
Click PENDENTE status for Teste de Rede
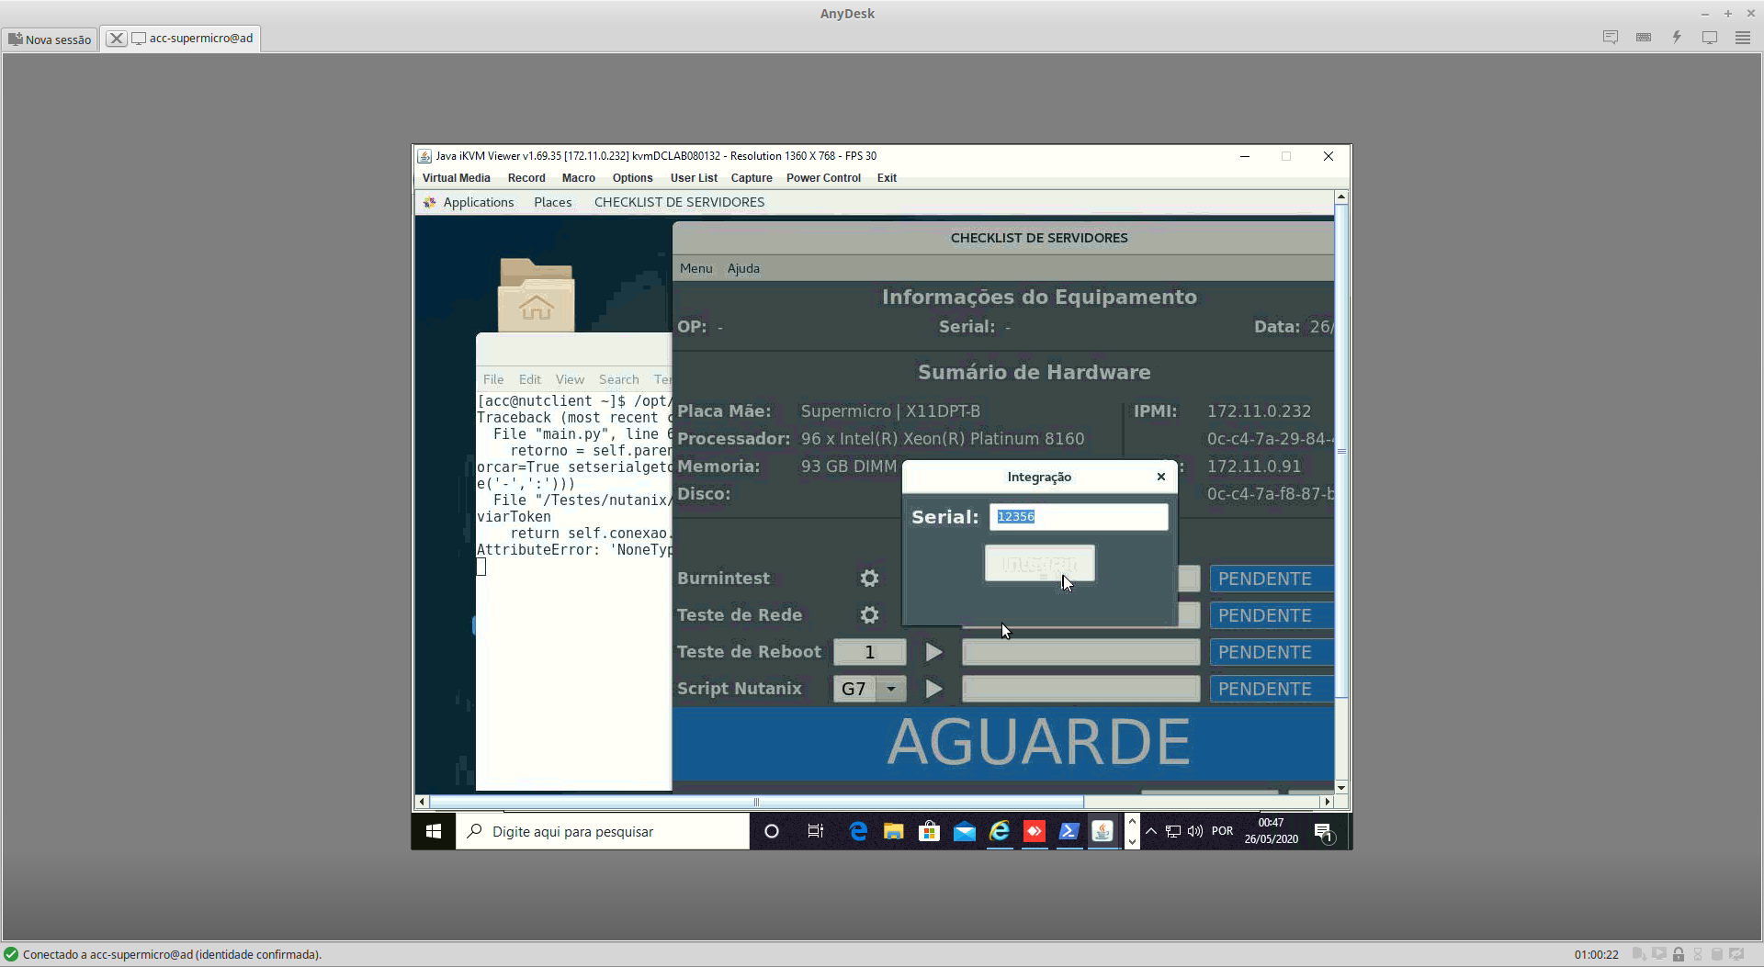point(1272,615)
